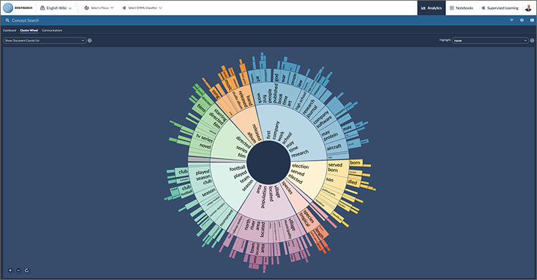This screenshot has height=280, width=537.
Task: Click the 'town' outer purple segment
Action: pyautogui.click(x=252, y=249)
